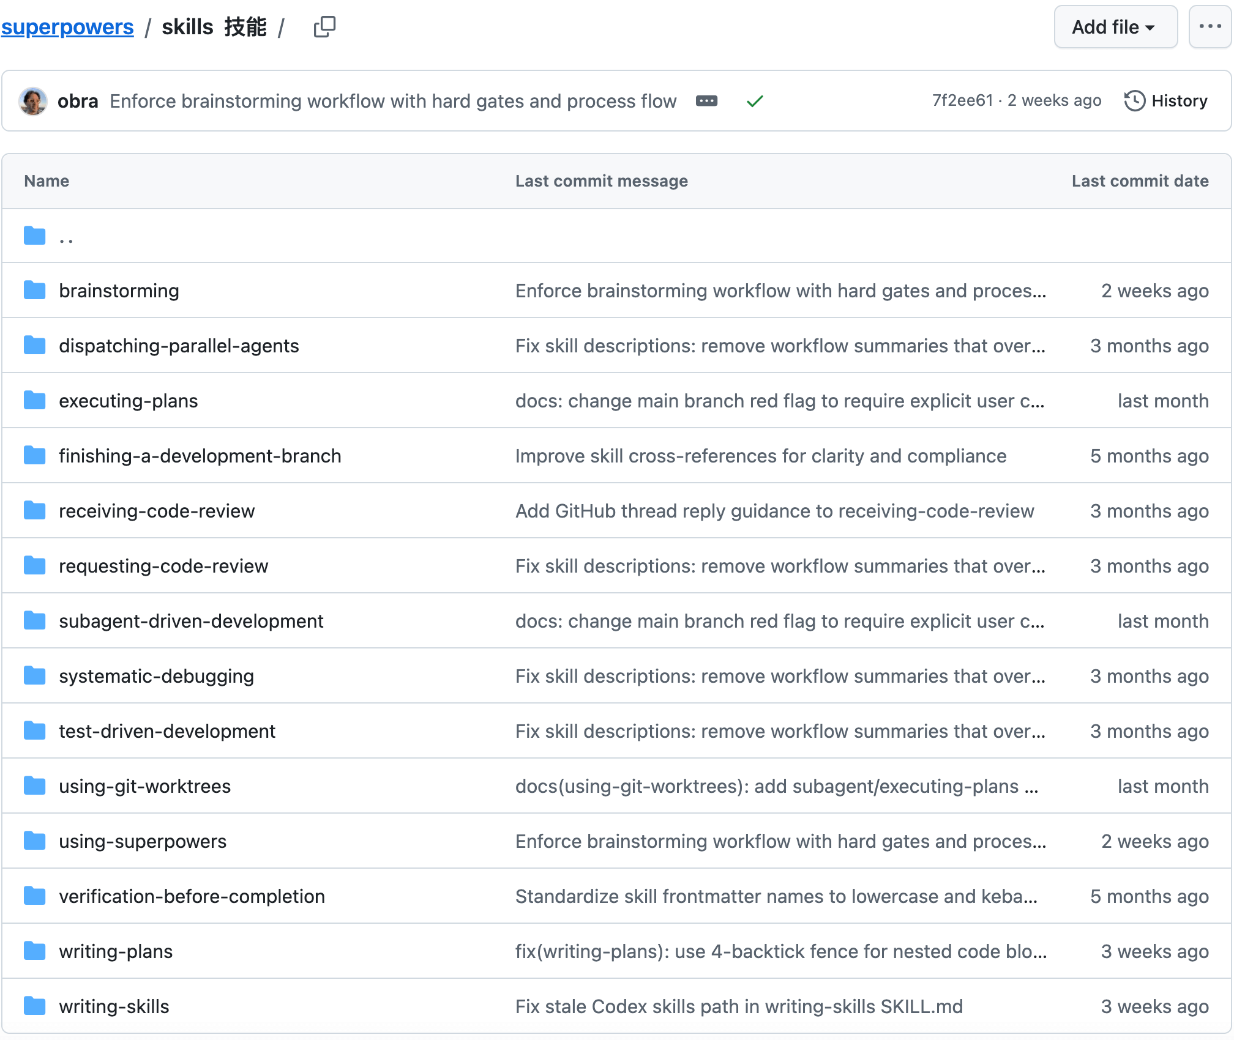This screenshot has height=1040, width=1234.
Task: Go to the parent directory folder icon
Action: pyautogui.click(x=35, y=236)
